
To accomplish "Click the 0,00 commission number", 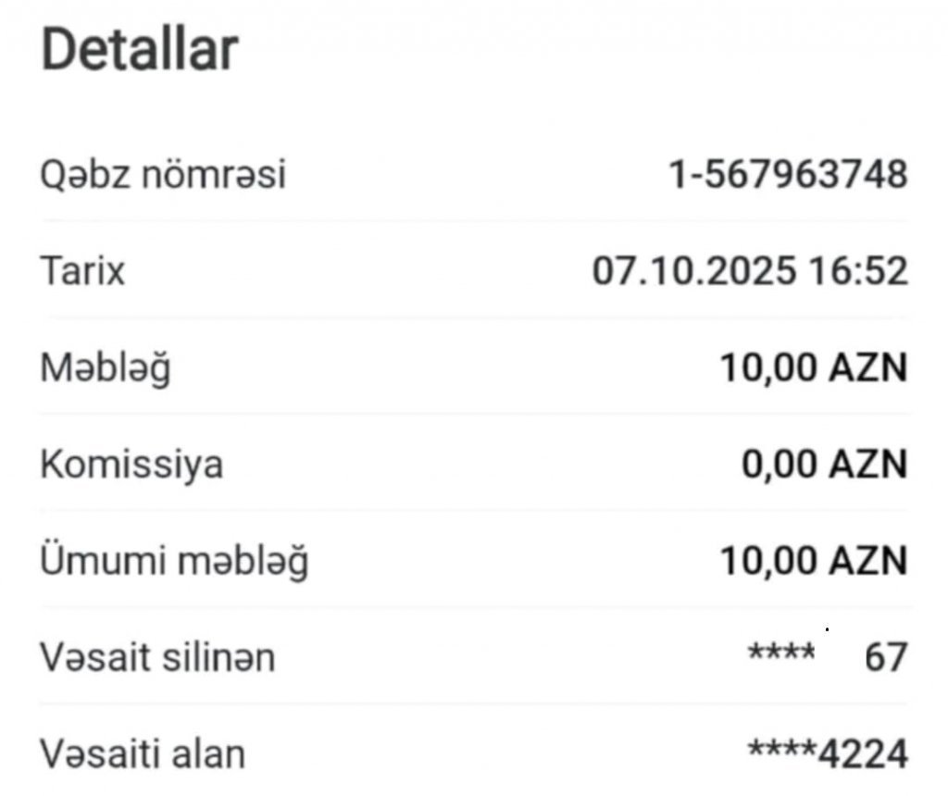I will [776, 465].
